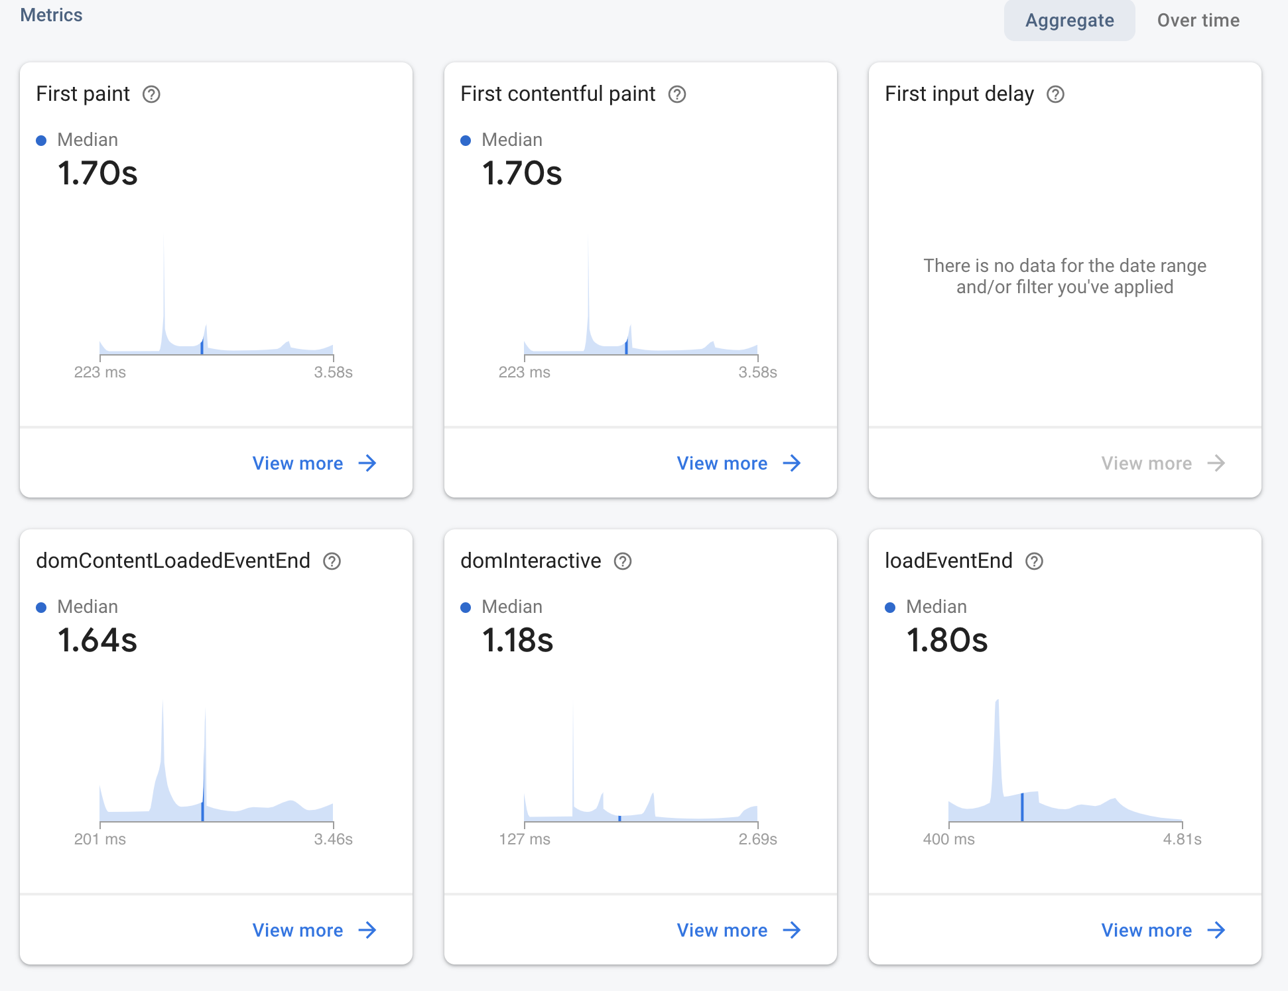
Task: Click the First input delay card title
Action: 959,94
